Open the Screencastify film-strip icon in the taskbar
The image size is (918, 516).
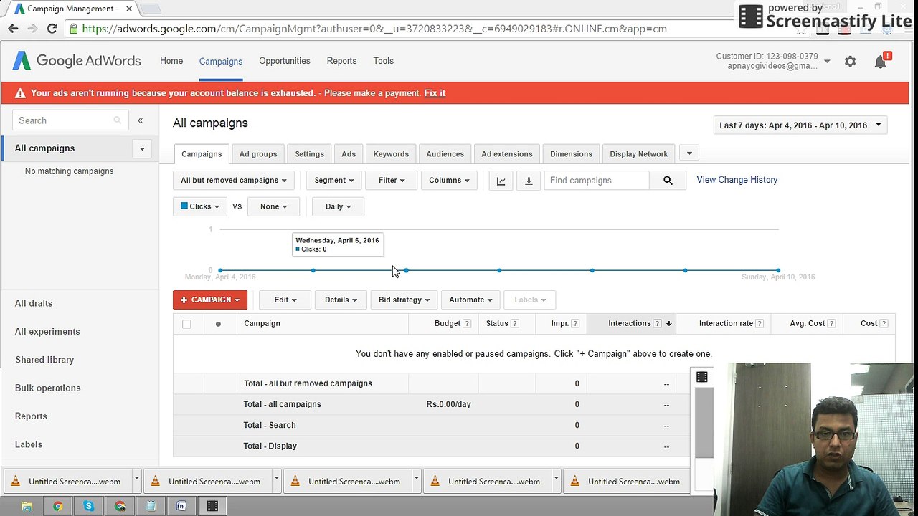(212, 506)
